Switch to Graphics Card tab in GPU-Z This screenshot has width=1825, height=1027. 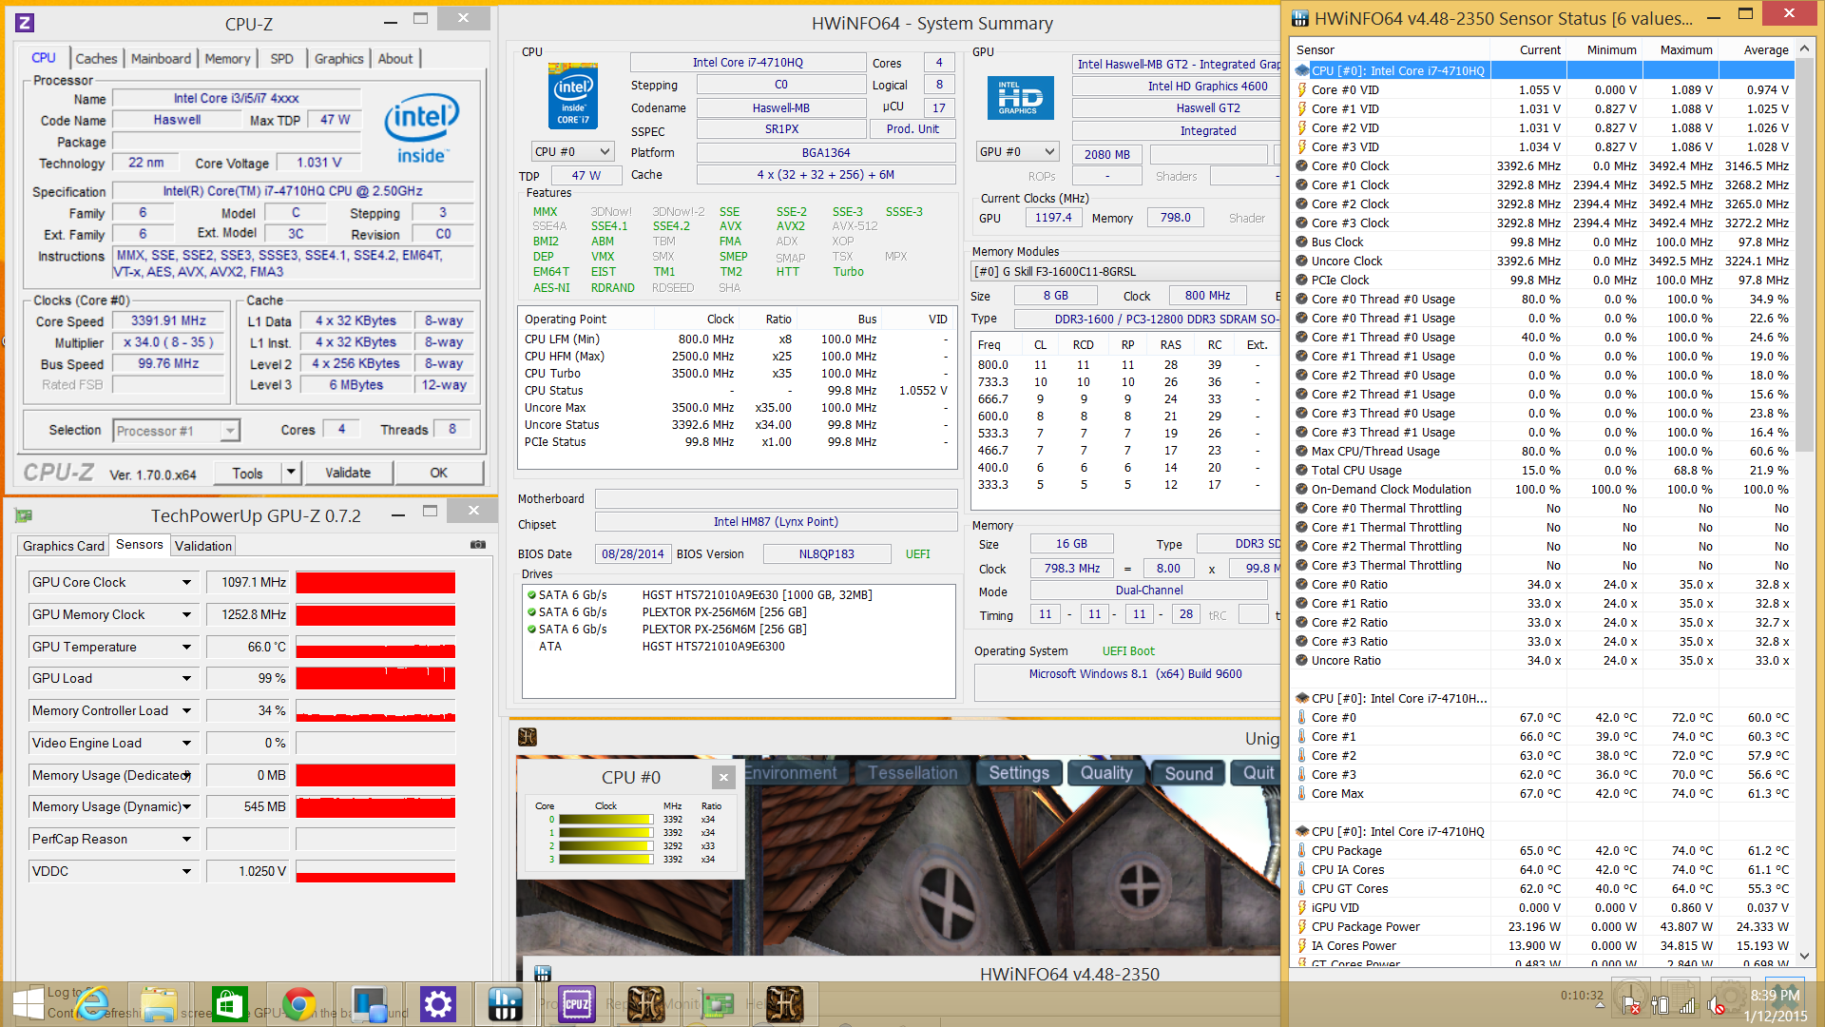[64, 546]
